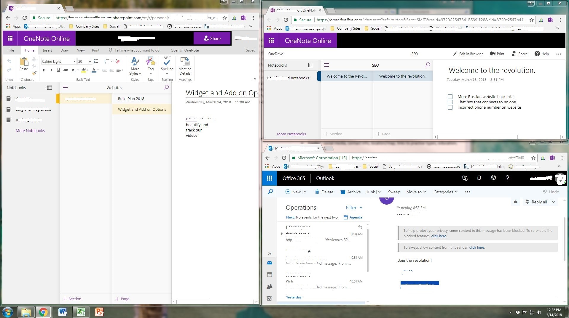Open Outlook help question mark
569x318 pixels.
pos(507,178)
